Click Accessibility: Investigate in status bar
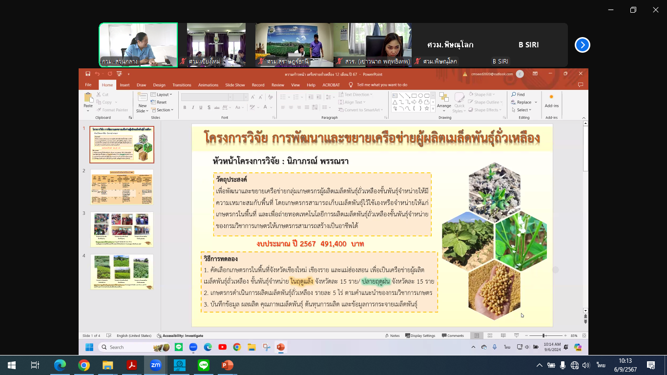The height and width of the screenshot is (375, 667). click(180, 336)
